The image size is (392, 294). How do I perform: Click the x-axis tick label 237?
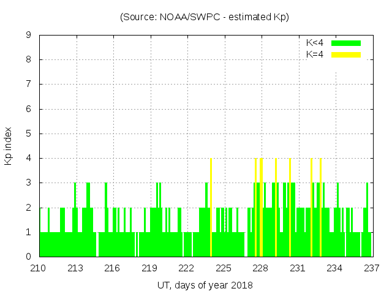click(371, 268)
